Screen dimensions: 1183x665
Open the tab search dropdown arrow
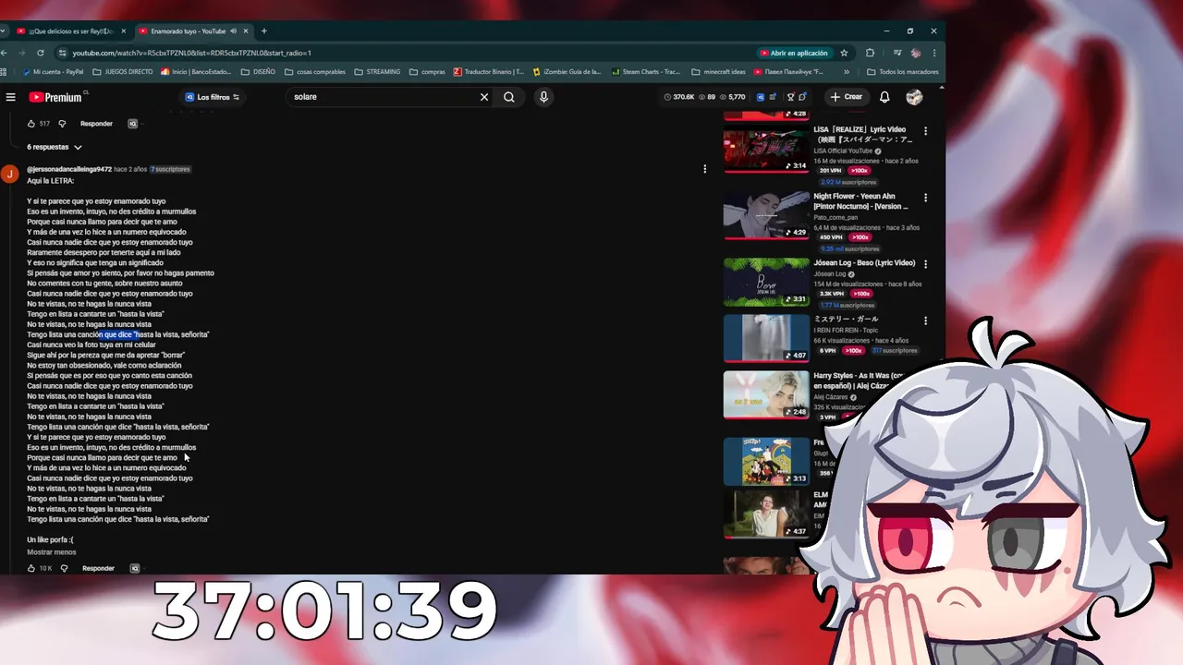[x=4, y=30]
